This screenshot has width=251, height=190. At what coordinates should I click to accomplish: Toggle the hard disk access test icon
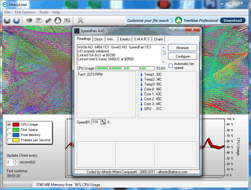pyautogui.click(x=58, y=21)
